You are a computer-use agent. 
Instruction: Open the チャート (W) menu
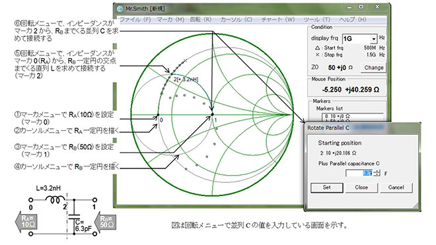tap(277, 20)
